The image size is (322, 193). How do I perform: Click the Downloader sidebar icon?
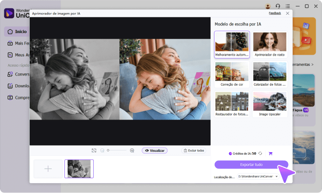click(x=10, y=86)
